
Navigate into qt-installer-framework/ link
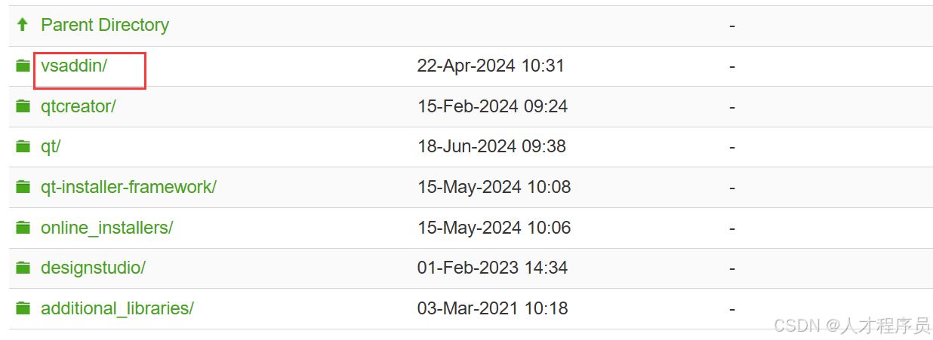click(x=128, y=187)
